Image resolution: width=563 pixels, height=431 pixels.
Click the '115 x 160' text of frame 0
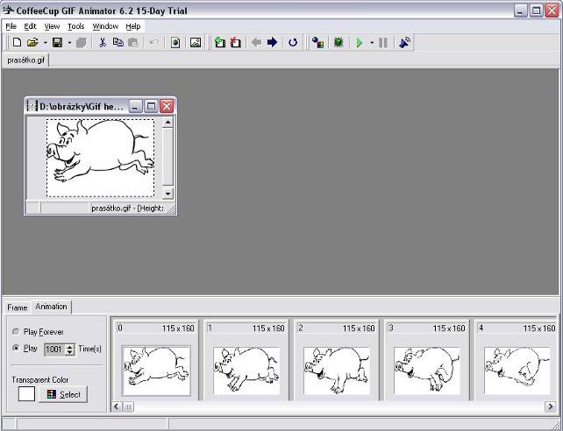[178, 329]
